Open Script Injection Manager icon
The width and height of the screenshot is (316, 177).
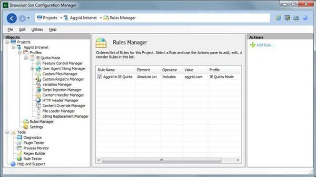tap(38, 90)
